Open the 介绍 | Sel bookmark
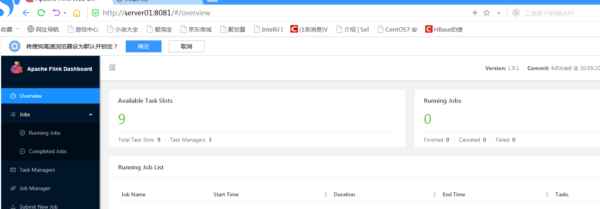 click(352, 29)
